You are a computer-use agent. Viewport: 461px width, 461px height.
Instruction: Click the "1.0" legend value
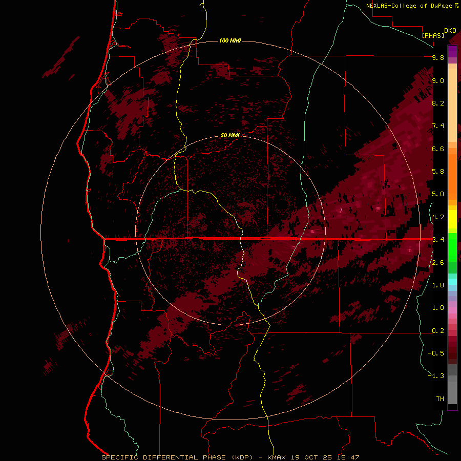tap(438, 308)
